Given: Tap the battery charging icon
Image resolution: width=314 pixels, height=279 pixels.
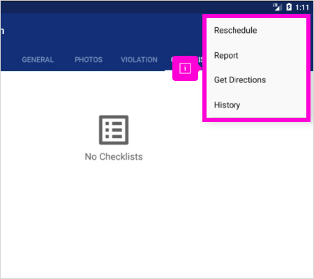Looking at the screenshot, I should tap(289, 7).
